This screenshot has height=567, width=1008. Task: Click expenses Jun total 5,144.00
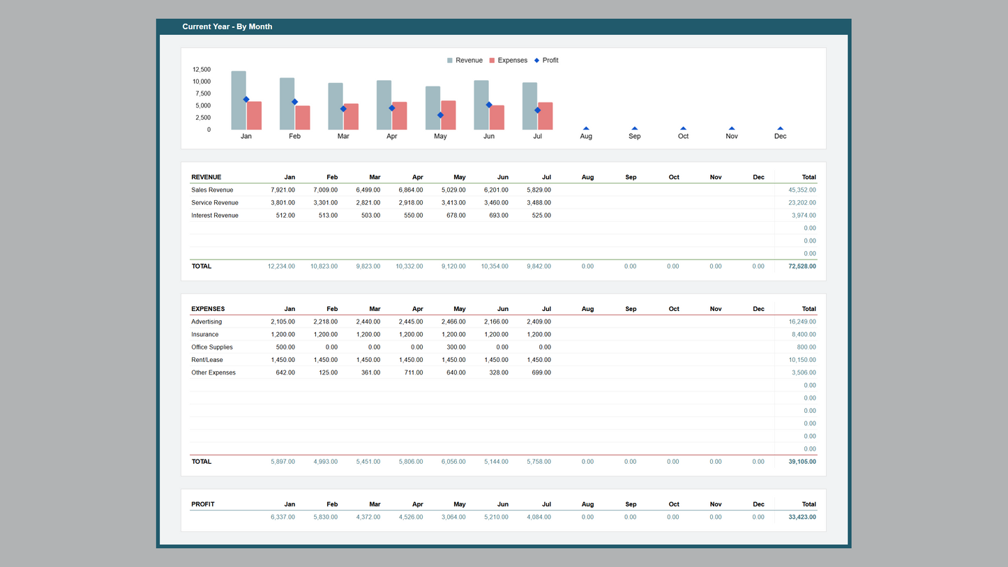click(496, 462)
